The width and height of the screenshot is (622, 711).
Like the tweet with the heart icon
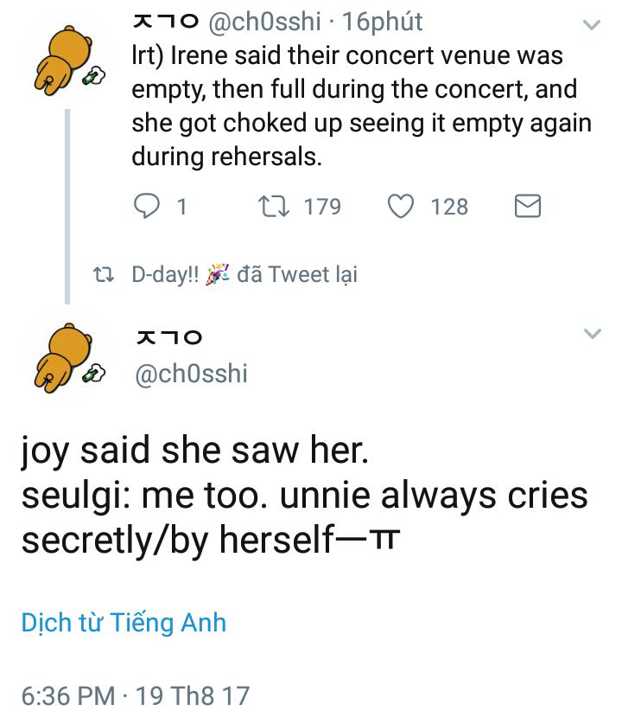tap(398, 207)
